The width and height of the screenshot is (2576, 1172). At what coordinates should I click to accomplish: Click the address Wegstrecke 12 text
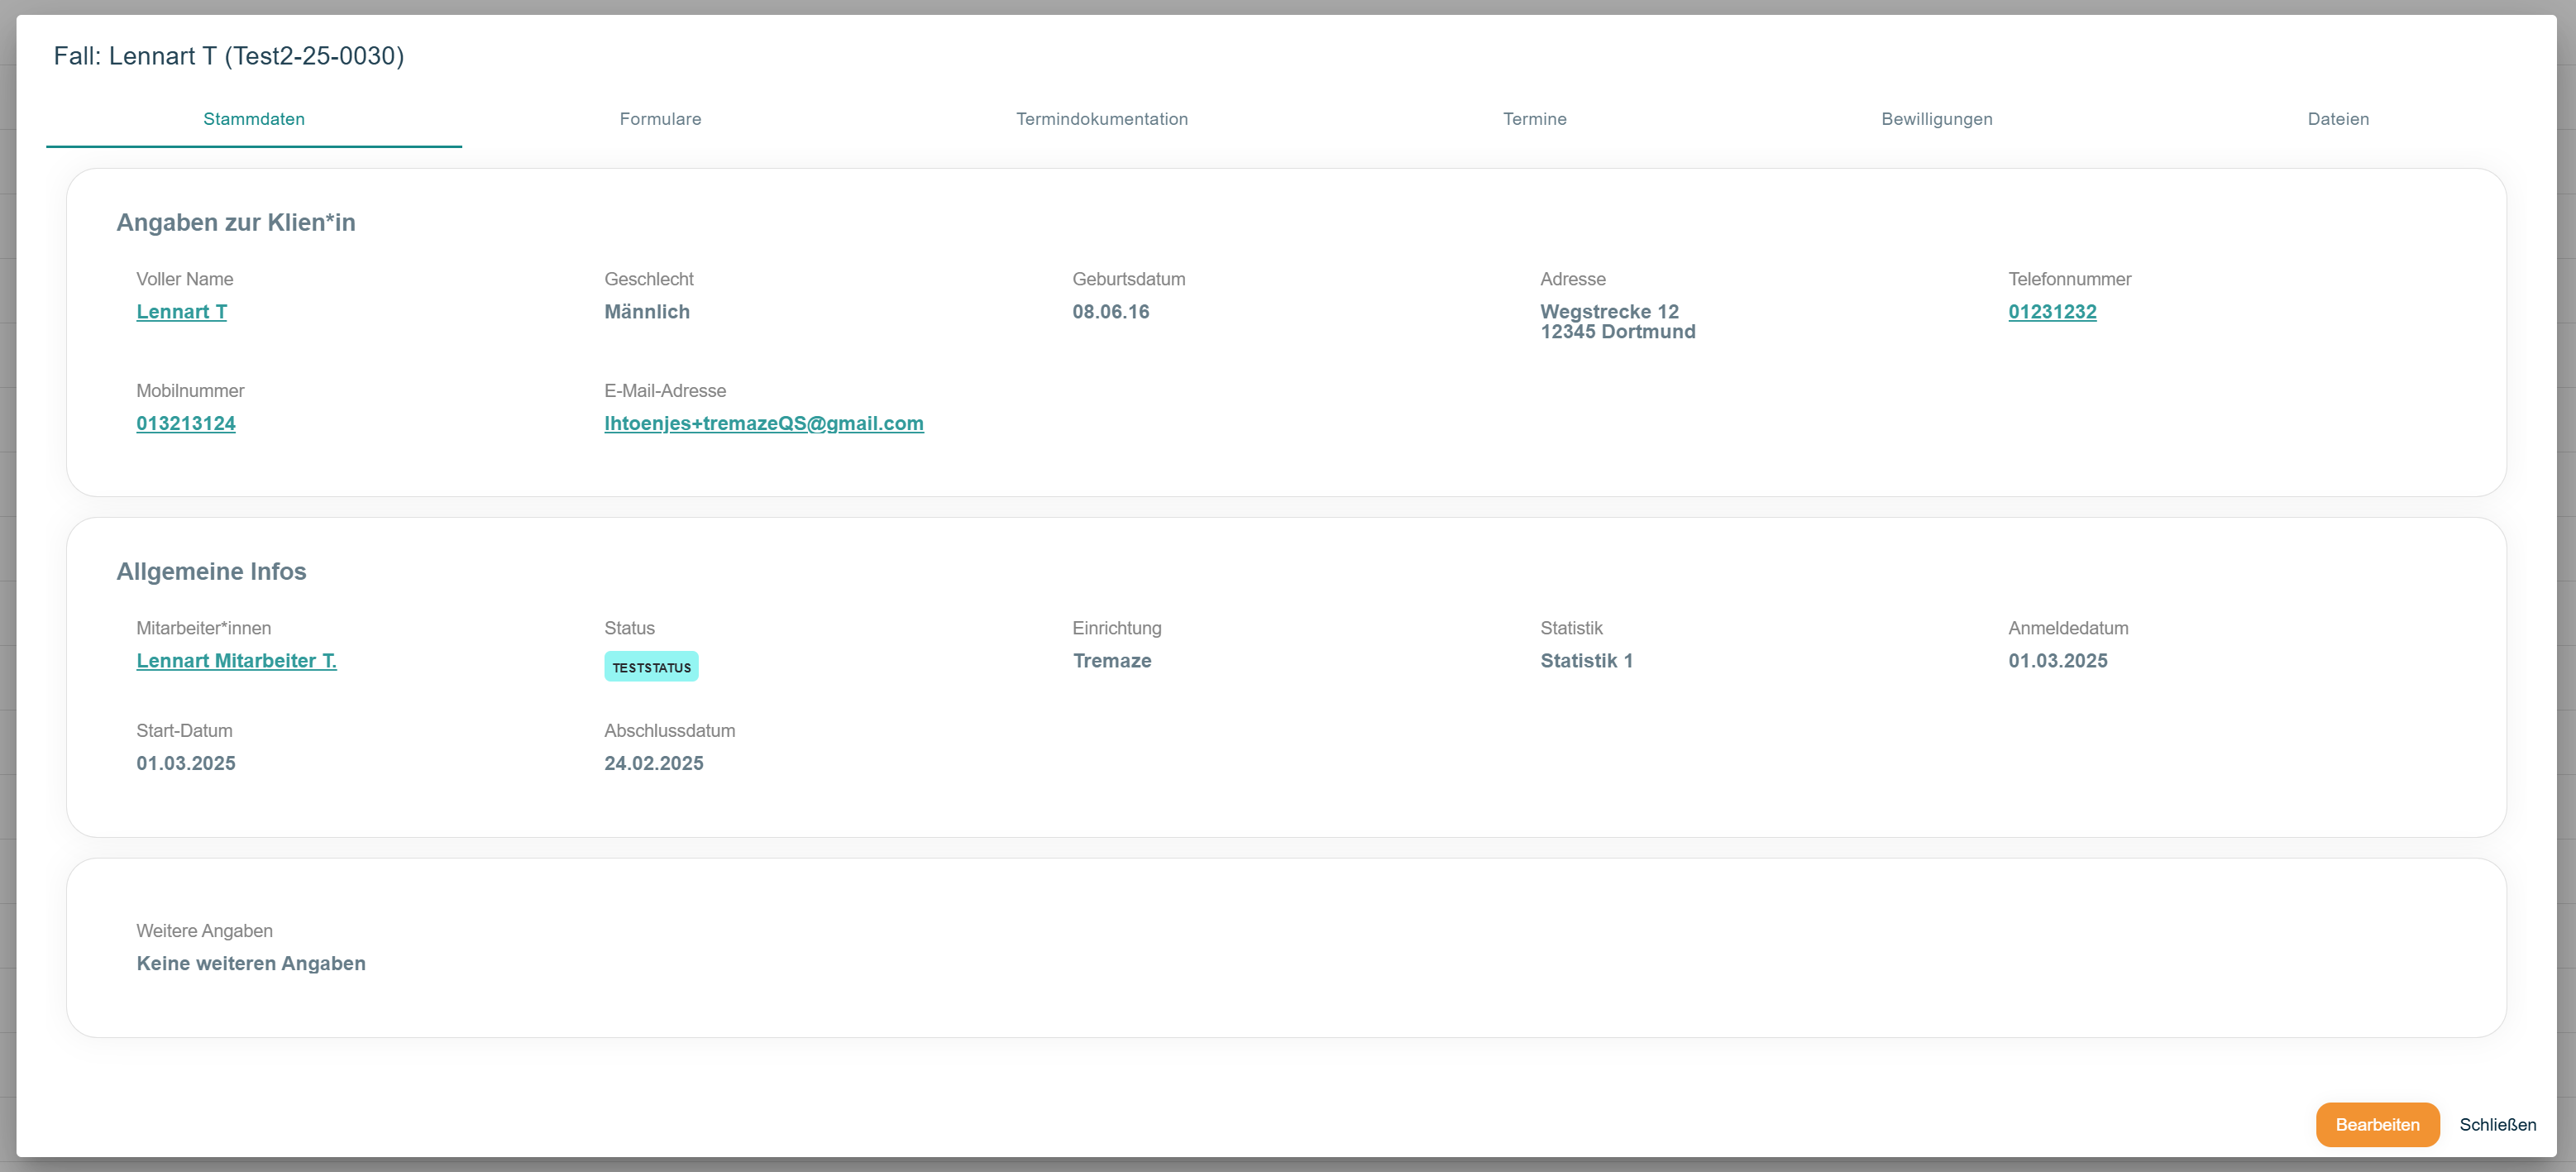(1608, 312)
